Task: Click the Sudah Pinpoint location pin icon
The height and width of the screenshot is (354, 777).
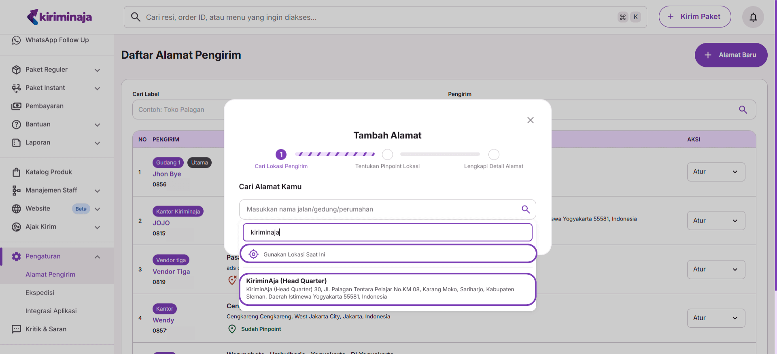Action: [x=232, y=329]
